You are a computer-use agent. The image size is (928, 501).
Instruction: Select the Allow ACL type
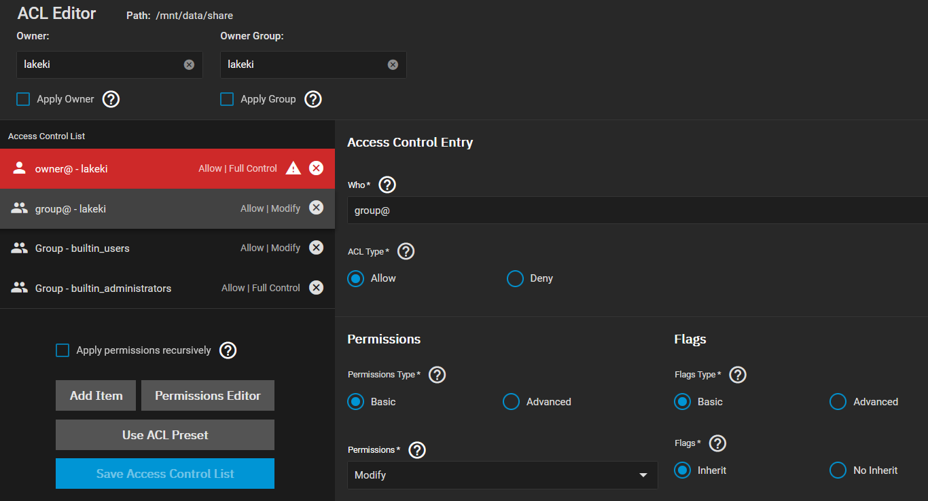pyautogui.click(x=356, y=278)
